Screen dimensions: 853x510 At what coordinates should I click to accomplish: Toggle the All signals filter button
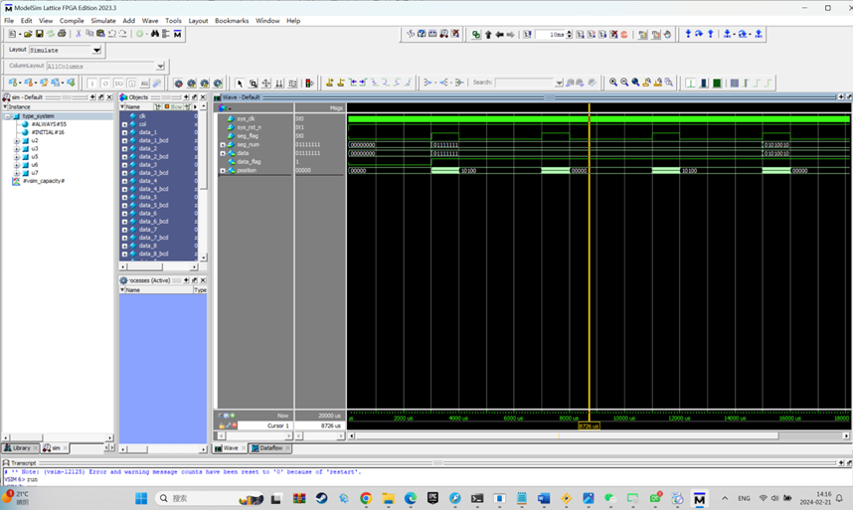point(145,84)
